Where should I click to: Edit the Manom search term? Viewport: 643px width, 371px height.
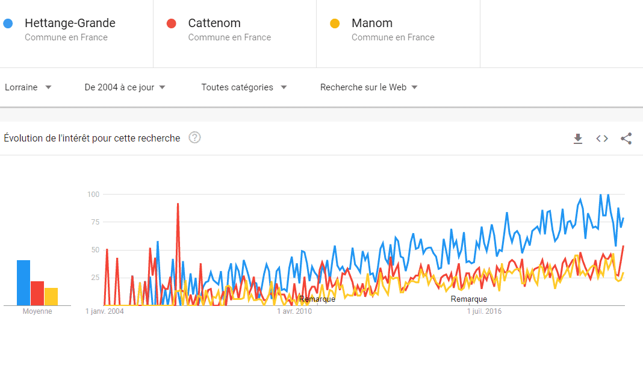(x=372, y=23)
